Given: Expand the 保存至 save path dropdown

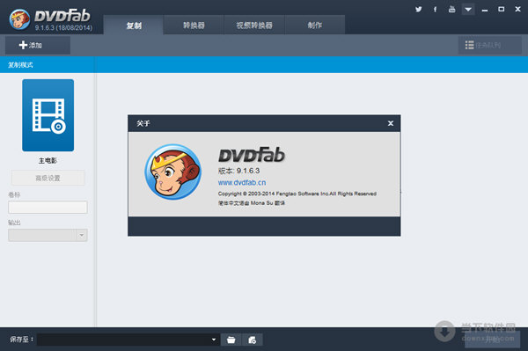Looking at the screenshot, I should tap(214, 340).
